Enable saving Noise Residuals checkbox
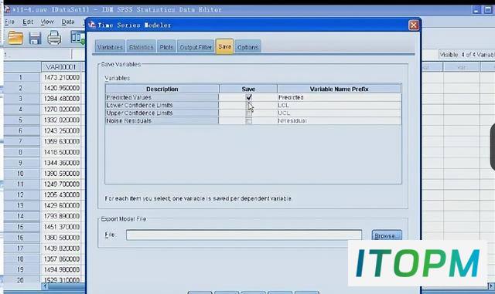Image resolution: width=495 pixels, height=294 pixels. (x=249, y=120)
